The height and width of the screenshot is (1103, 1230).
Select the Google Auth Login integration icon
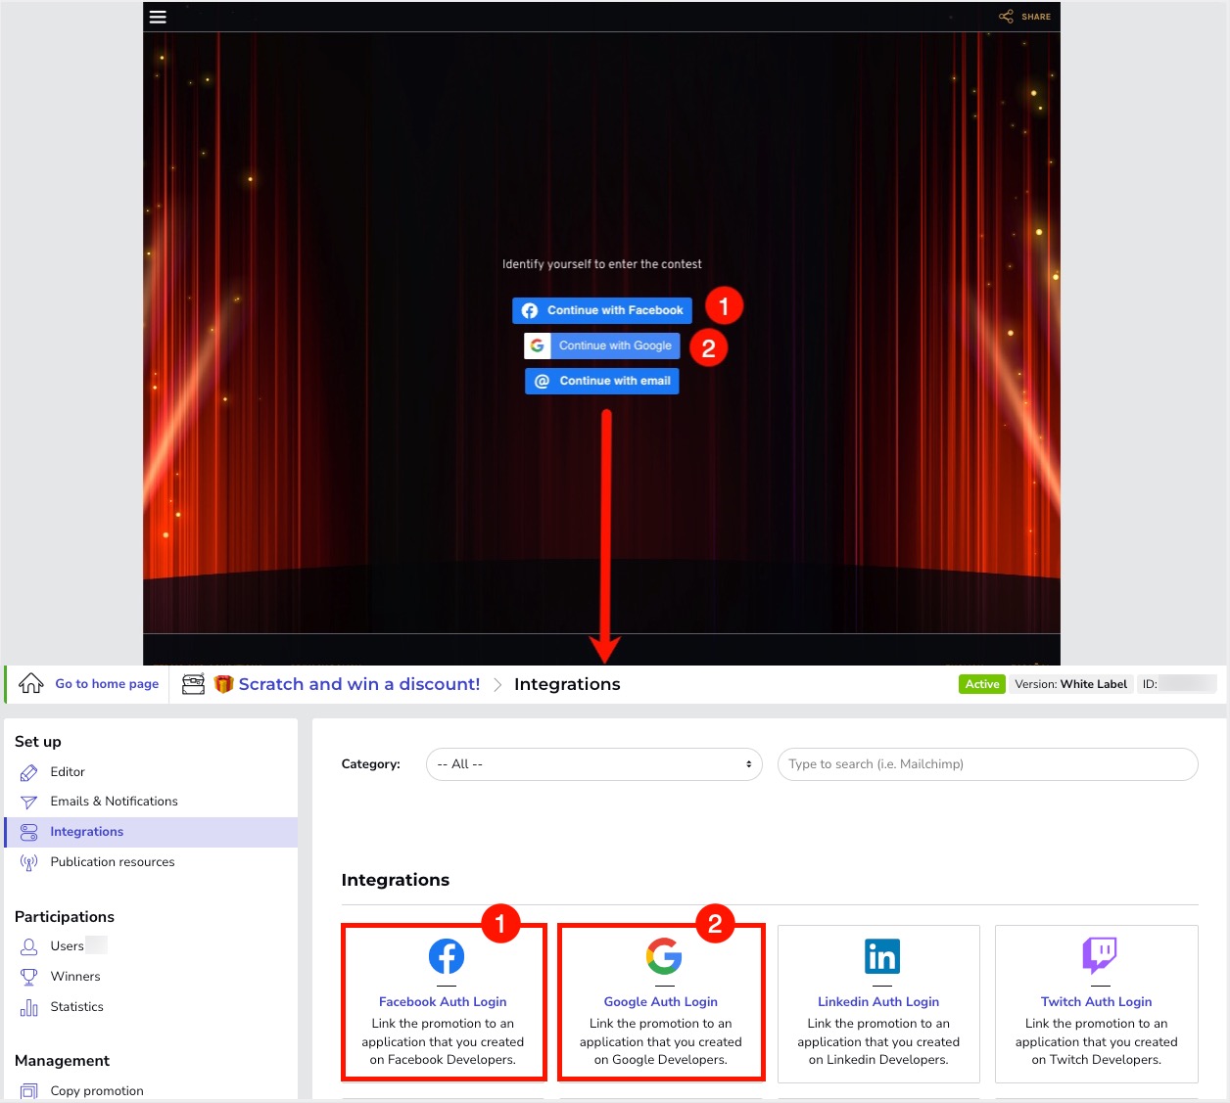pos(663,956)
